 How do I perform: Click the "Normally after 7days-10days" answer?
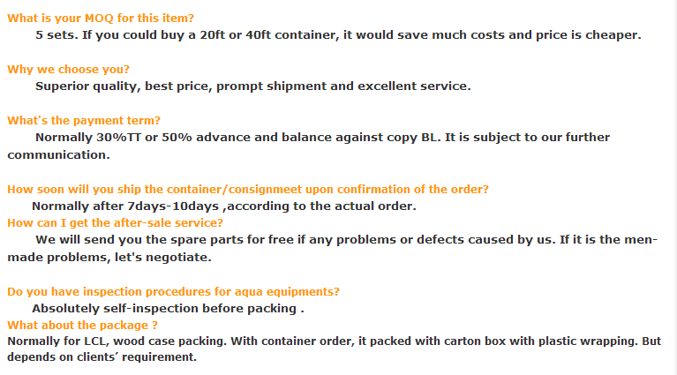tap(222, 206)
